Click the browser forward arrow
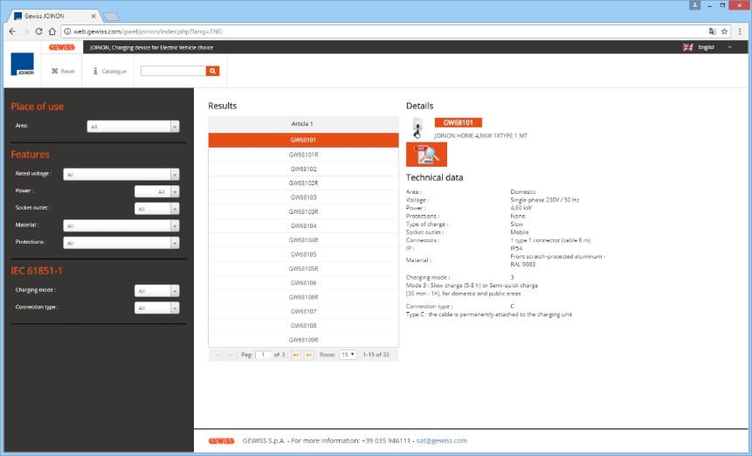The height and width of the screenshot is (456, 752). pyautogui.click(x=26, y=31)
